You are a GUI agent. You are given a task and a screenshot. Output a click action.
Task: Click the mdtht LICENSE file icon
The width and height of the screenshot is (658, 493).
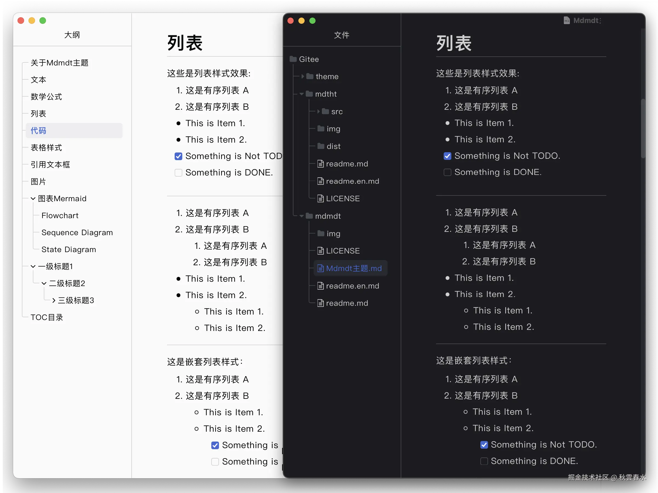coord(320,198)
